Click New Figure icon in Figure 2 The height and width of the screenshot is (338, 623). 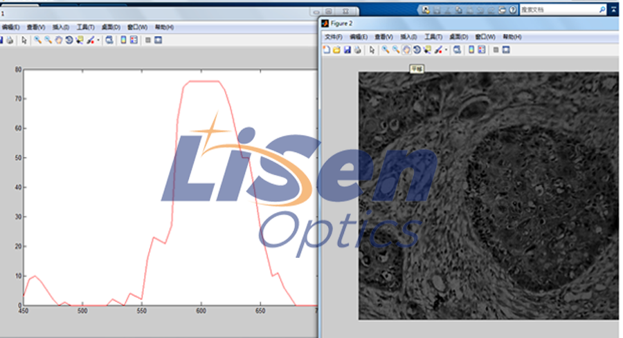pyautogui.click(x=326, y=50)
